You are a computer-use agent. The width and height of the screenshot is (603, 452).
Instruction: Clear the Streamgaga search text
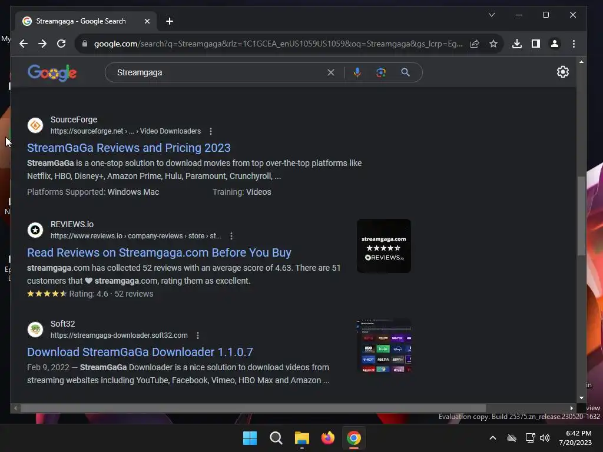(x=331, y=72)
